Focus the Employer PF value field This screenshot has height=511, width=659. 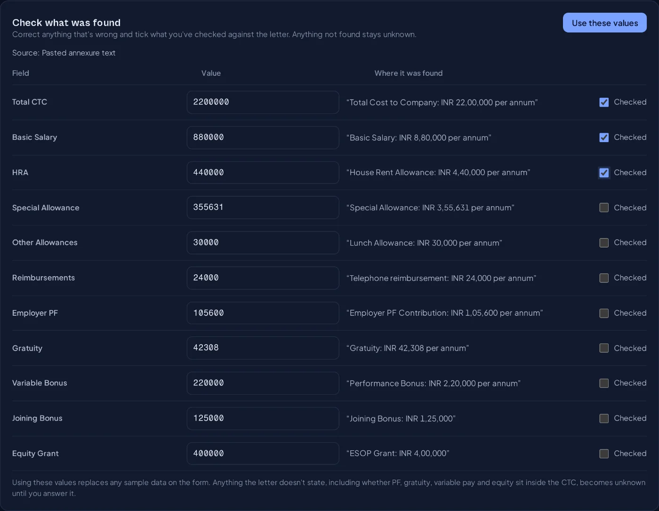pyautogui.click(x=263, y=313)
